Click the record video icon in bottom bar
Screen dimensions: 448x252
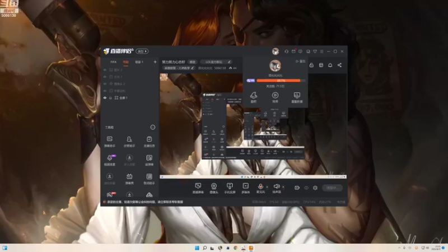(x=297, y=188)
